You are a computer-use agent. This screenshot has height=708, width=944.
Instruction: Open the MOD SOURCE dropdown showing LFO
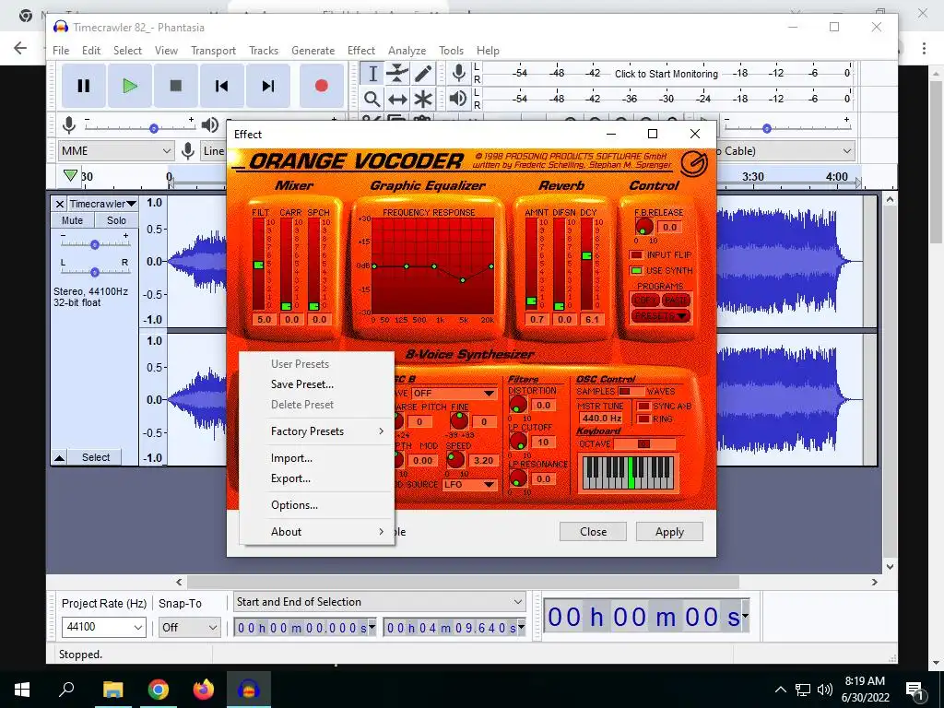pos(469,484)
